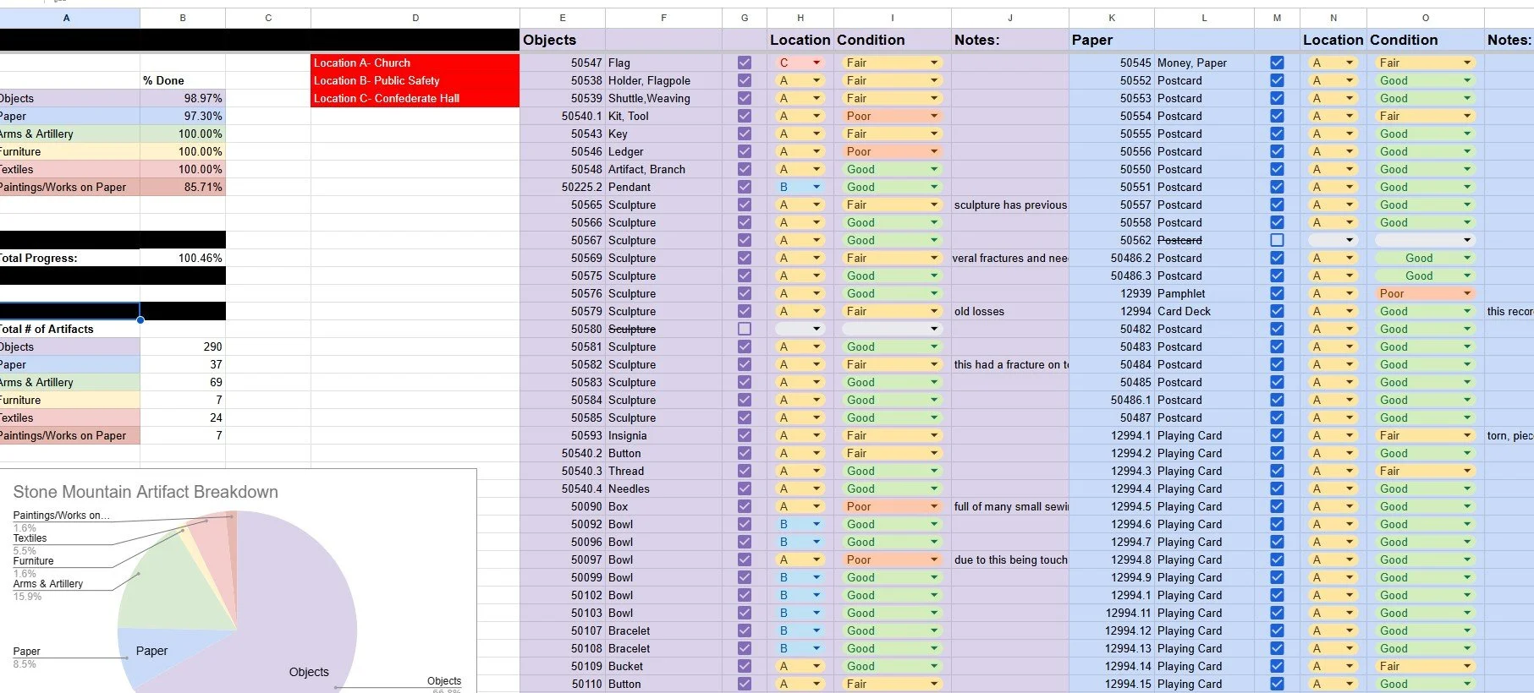1534x693 pixels.
Task: Toggle checkbox for 50545 Money, Paper
Action: coord(1277,63)
